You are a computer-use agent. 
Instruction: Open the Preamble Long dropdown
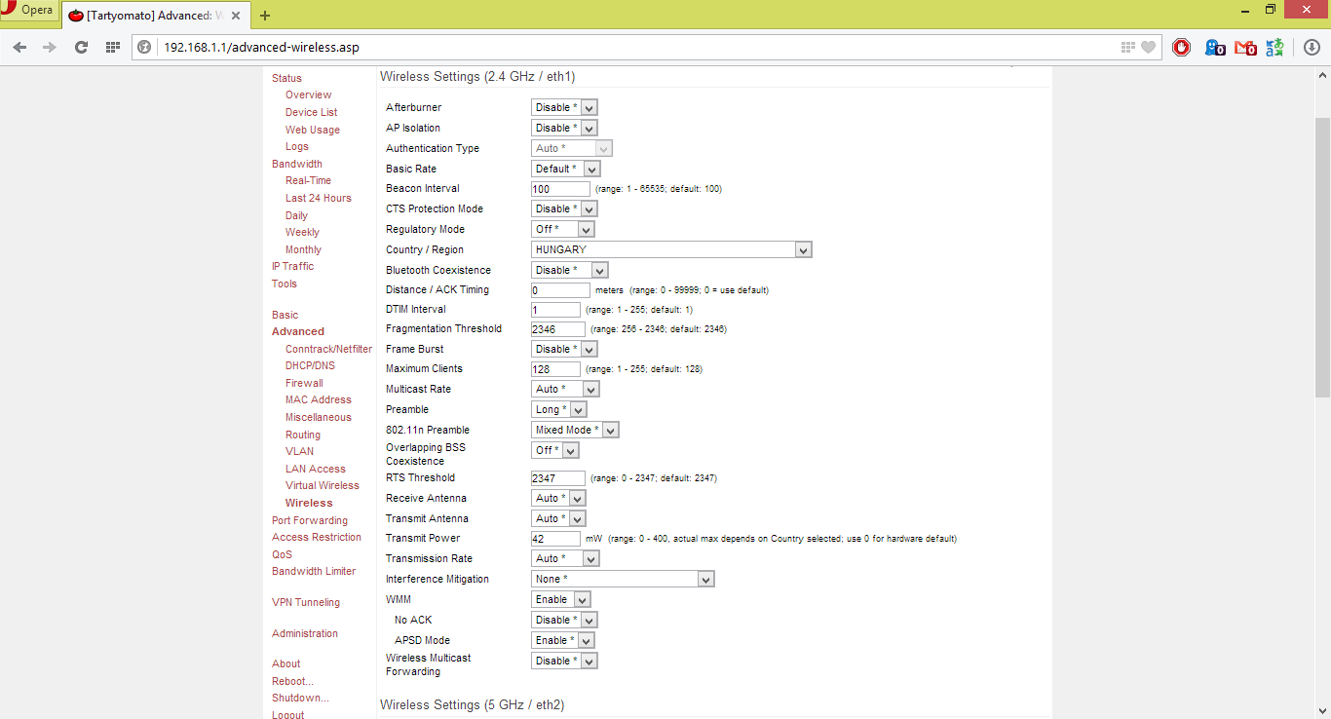(559, 409)
